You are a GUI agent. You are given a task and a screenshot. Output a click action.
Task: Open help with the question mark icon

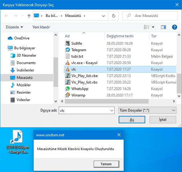click(x=175, y=27)
